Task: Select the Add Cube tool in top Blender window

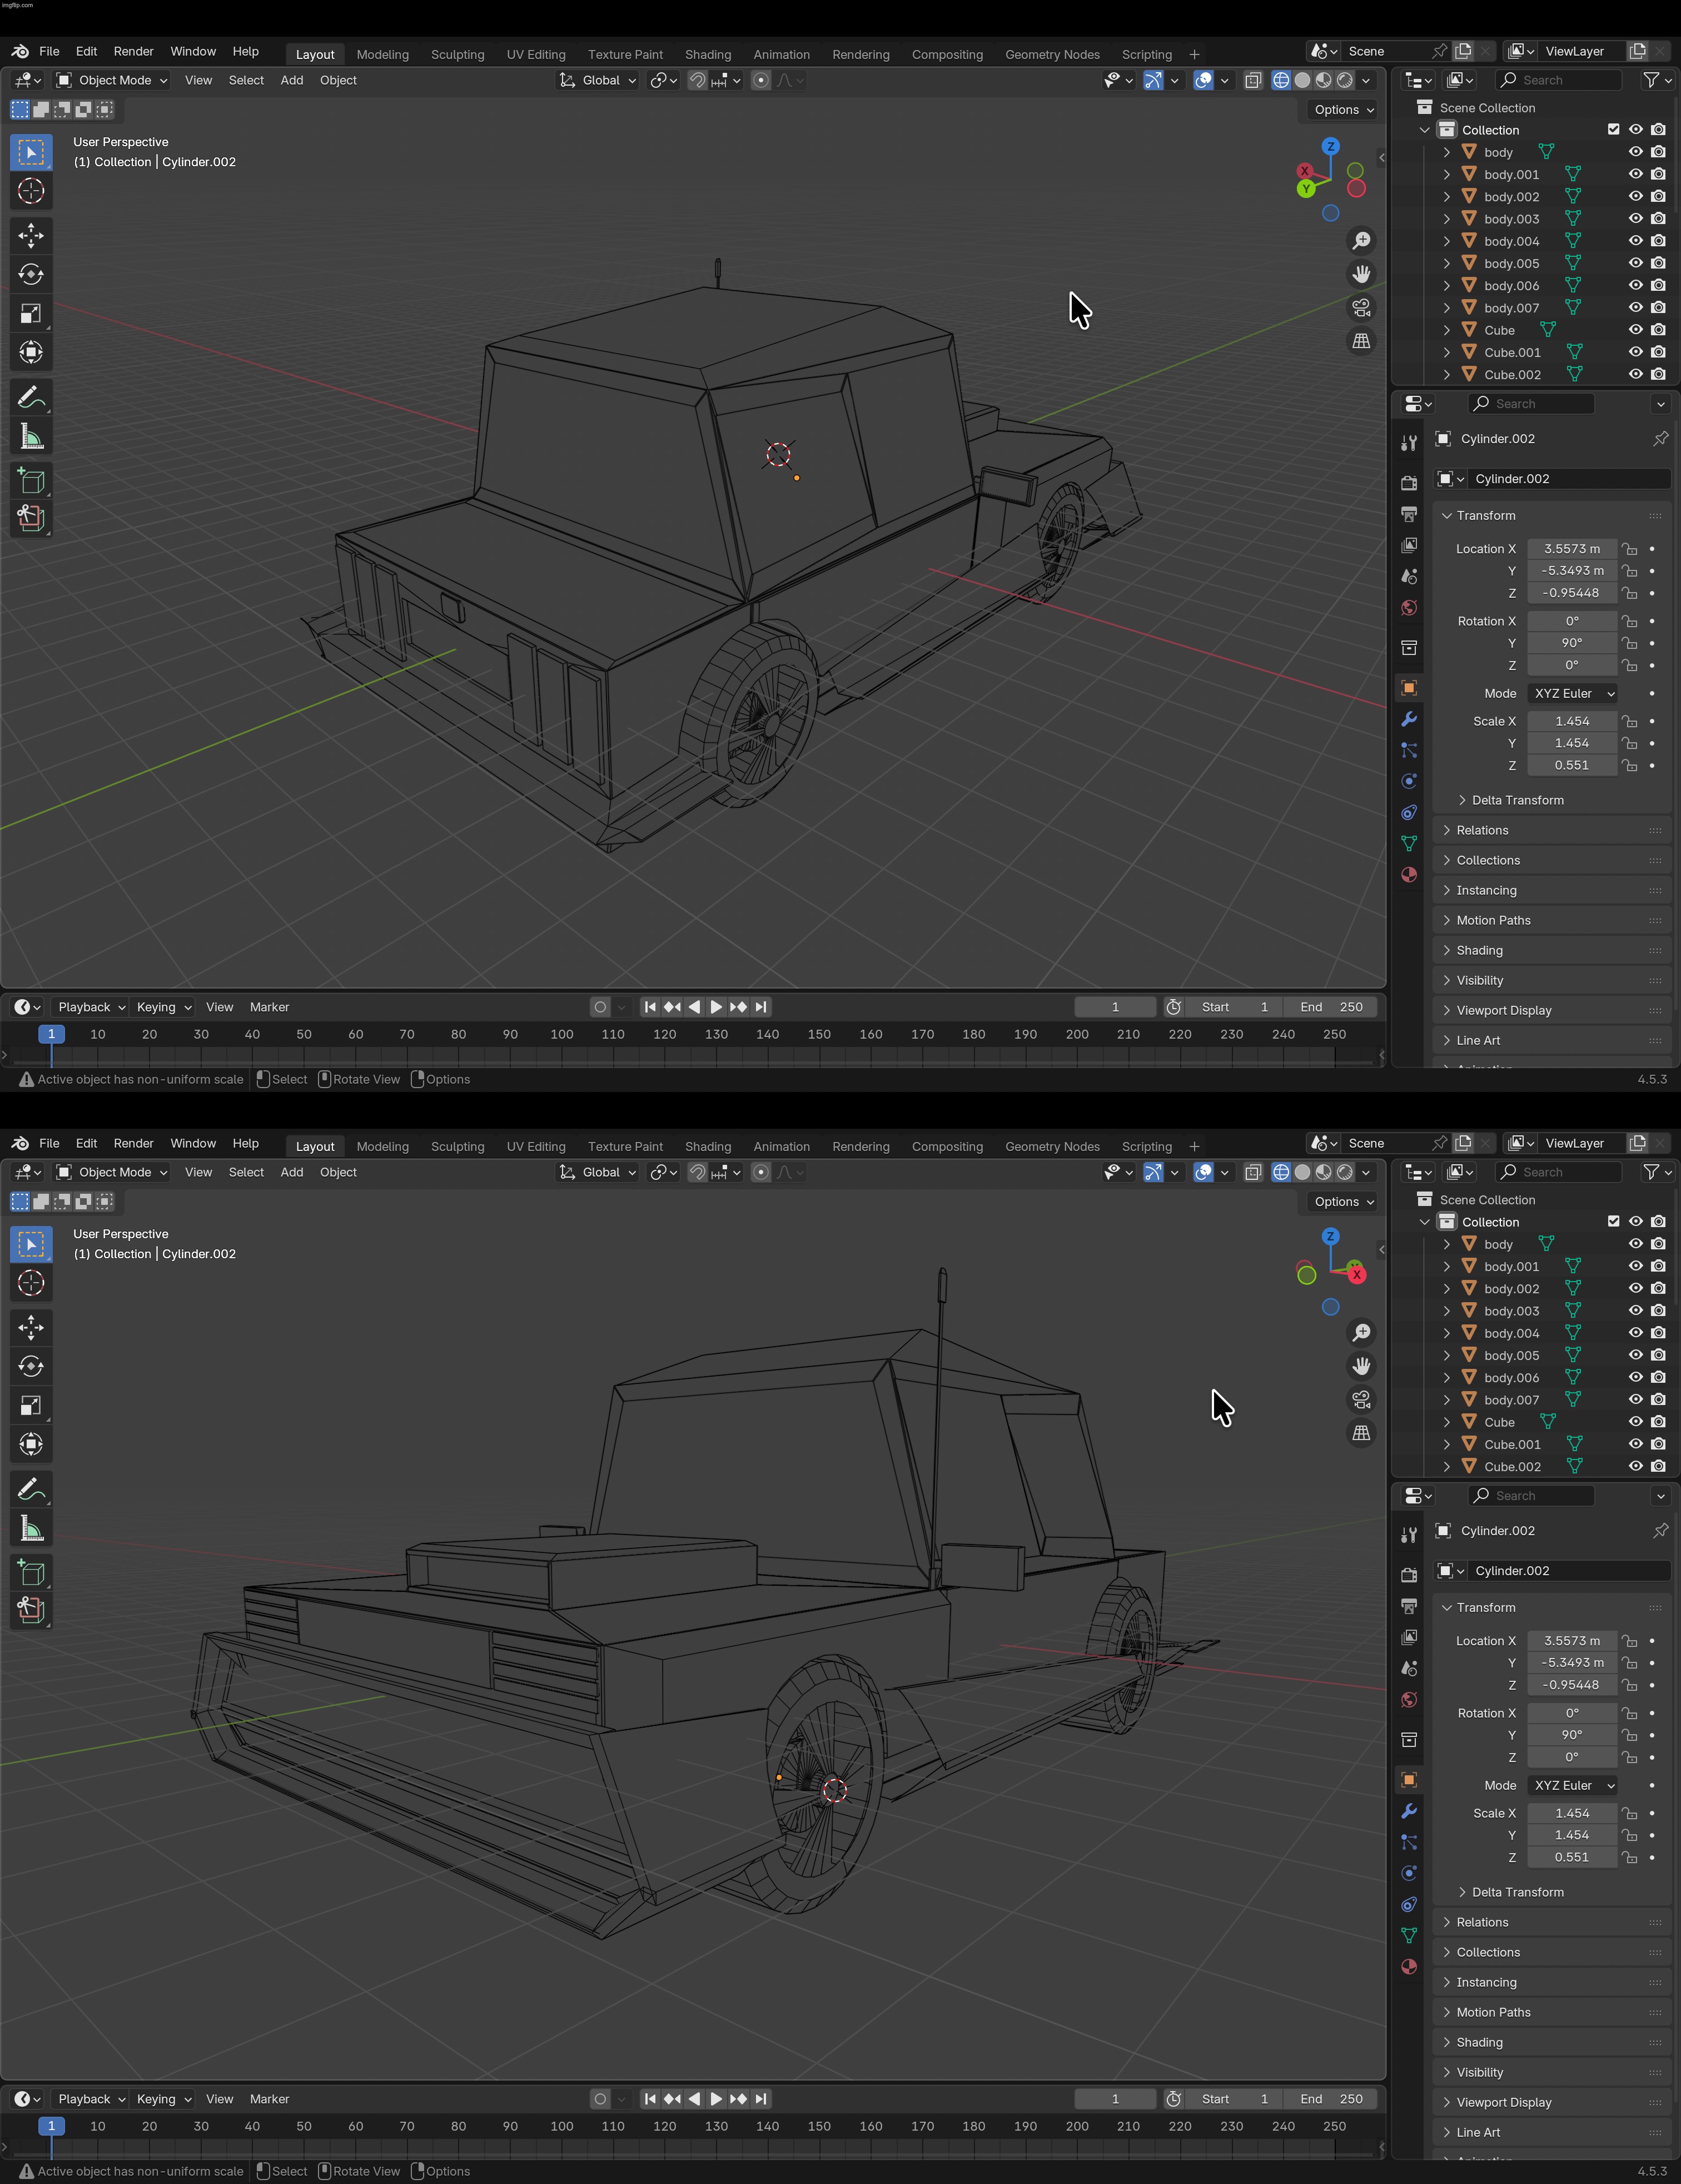Action: [x=31, y=480]
